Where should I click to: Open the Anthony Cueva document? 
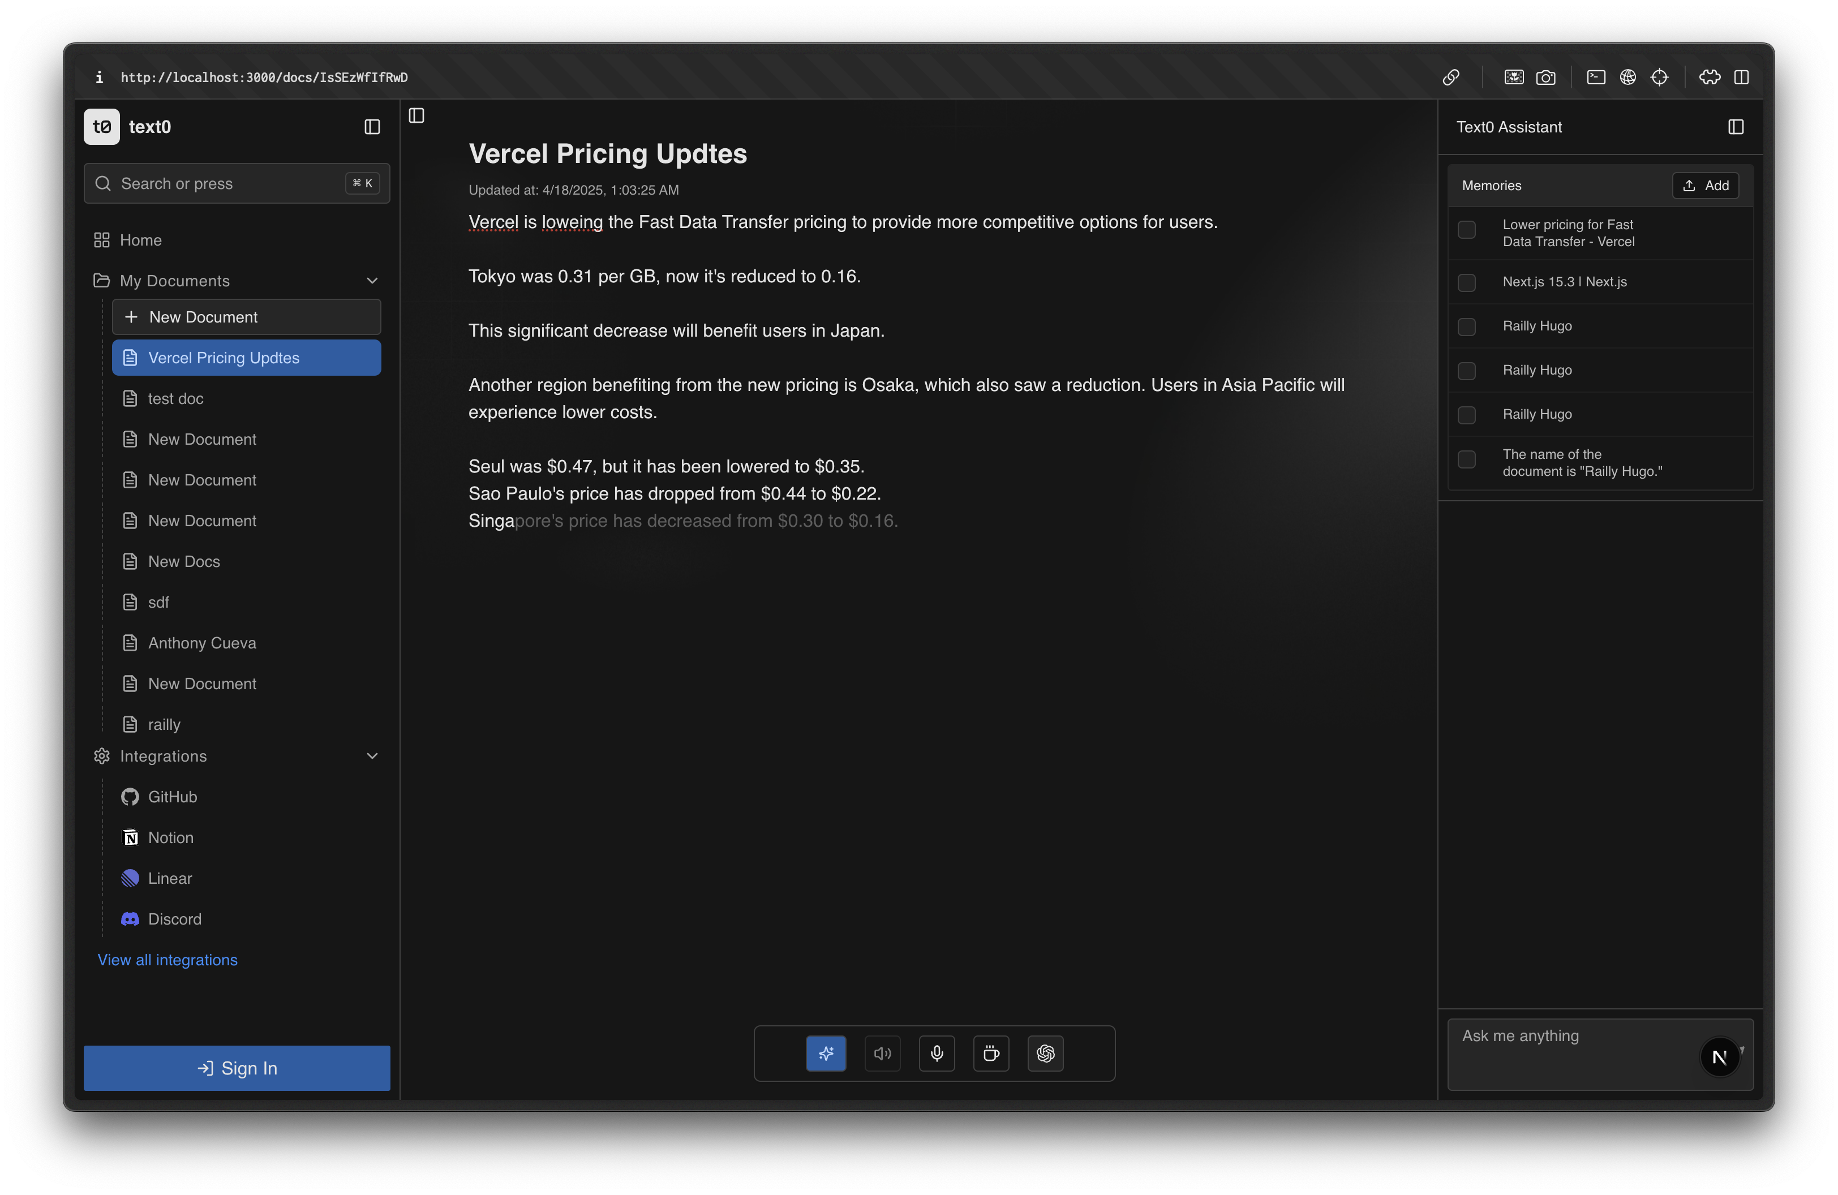coord(201,643)
